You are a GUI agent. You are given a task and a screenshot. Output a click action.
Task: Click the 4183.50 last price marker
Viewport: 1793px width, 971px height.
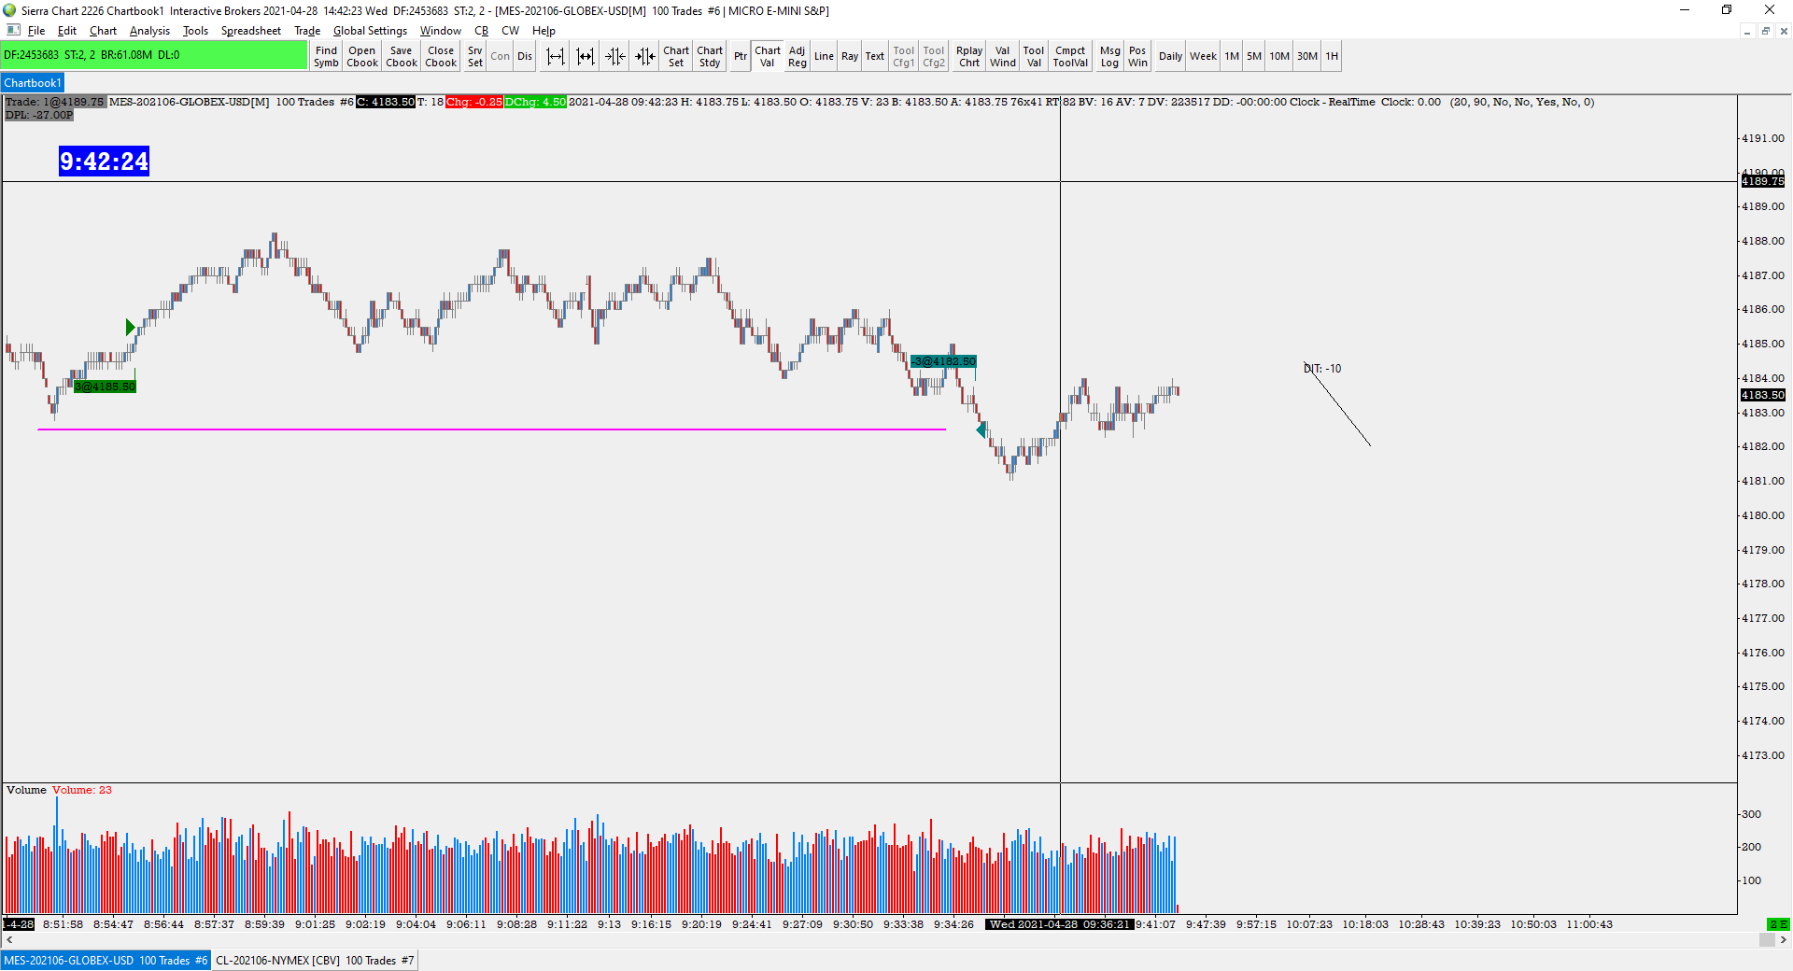[1762, 395]
